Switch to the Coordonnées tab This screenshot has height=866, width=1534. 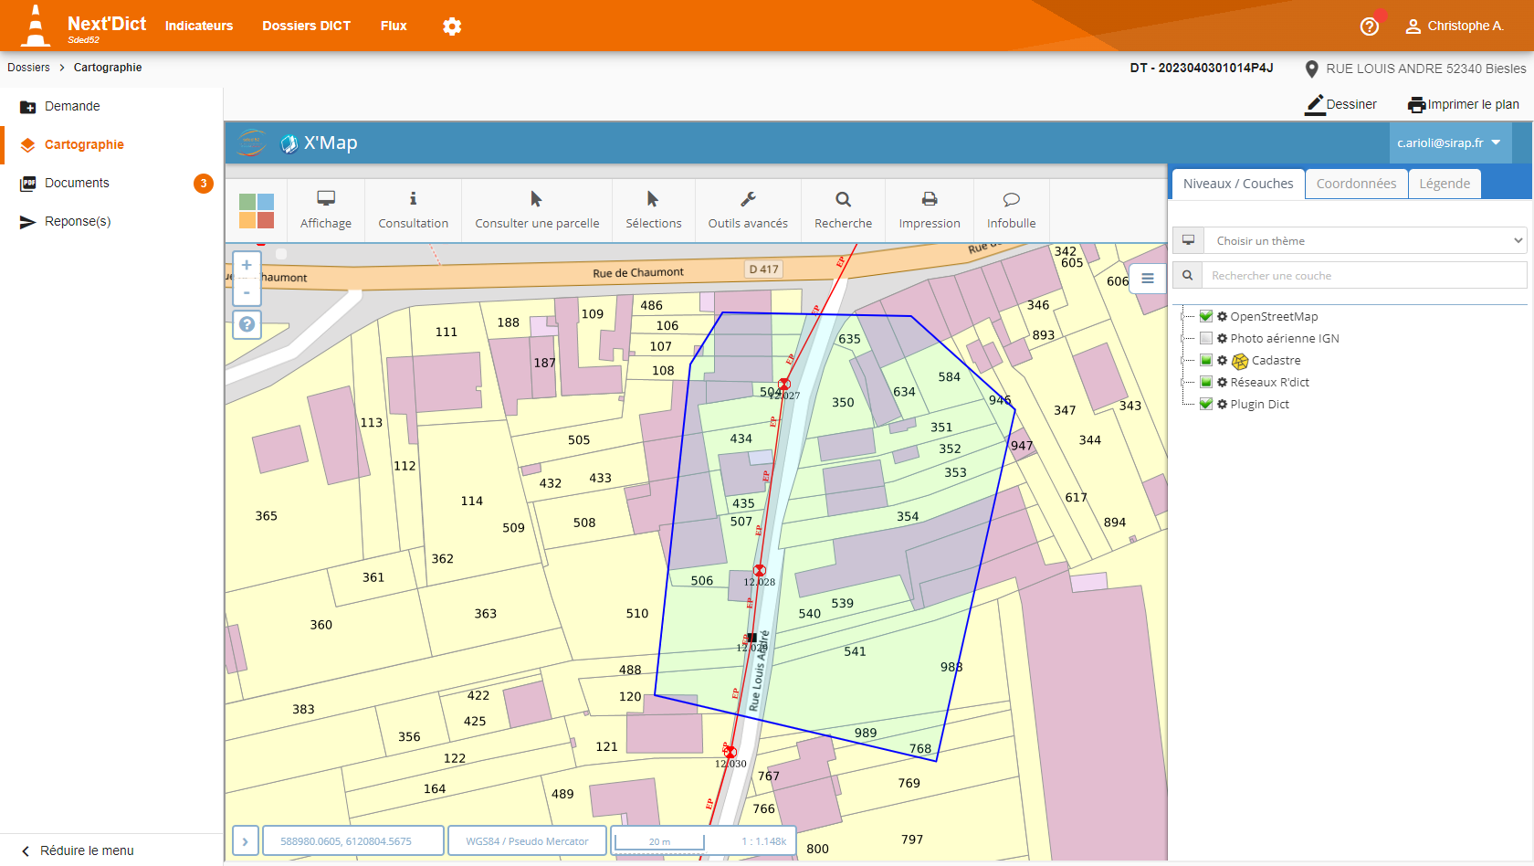click(x=1356, y=184)
